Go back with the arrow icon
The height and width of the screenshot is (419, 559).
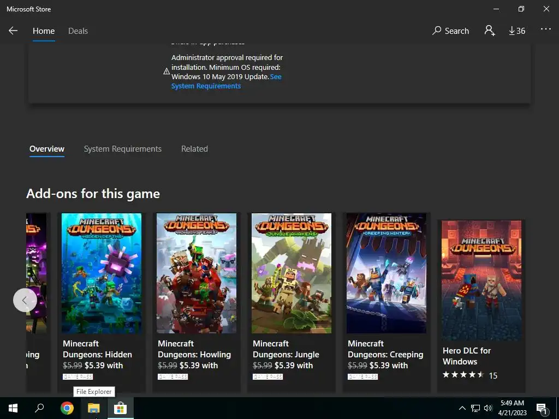point(13,31)
